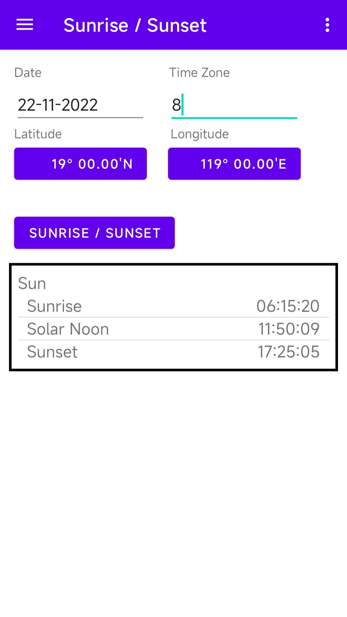Select the Solar Noon row label

point(68,329)
